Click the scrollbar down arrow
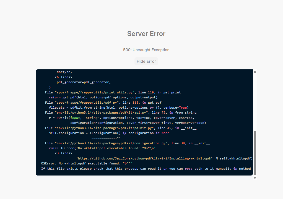Screen dimensions: 283x199 point(255,178)
